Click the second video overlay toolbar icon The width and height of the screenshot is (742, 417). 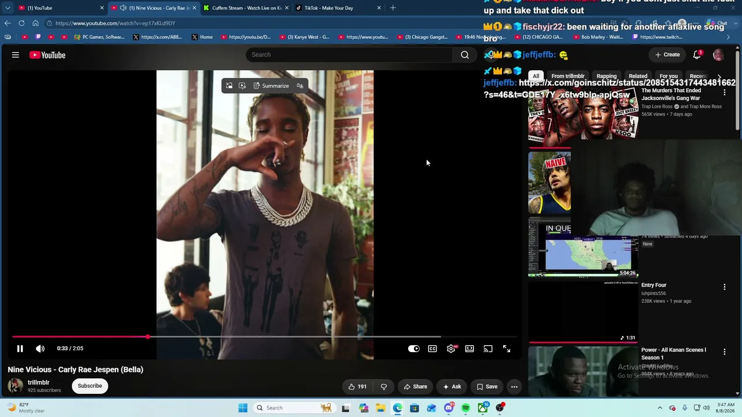(x=242, y=86)
